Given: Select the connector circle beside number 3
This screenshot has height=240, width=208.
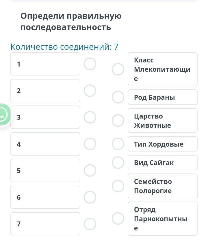Looking at the screenshot, I should click(90, 117).
